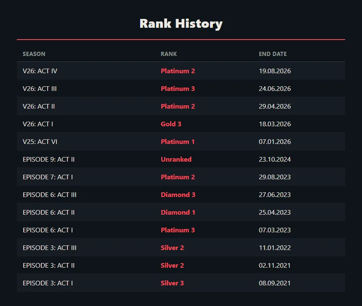
Task: Click the EPISODE 3: ACT III season
Action: point(50,248)
